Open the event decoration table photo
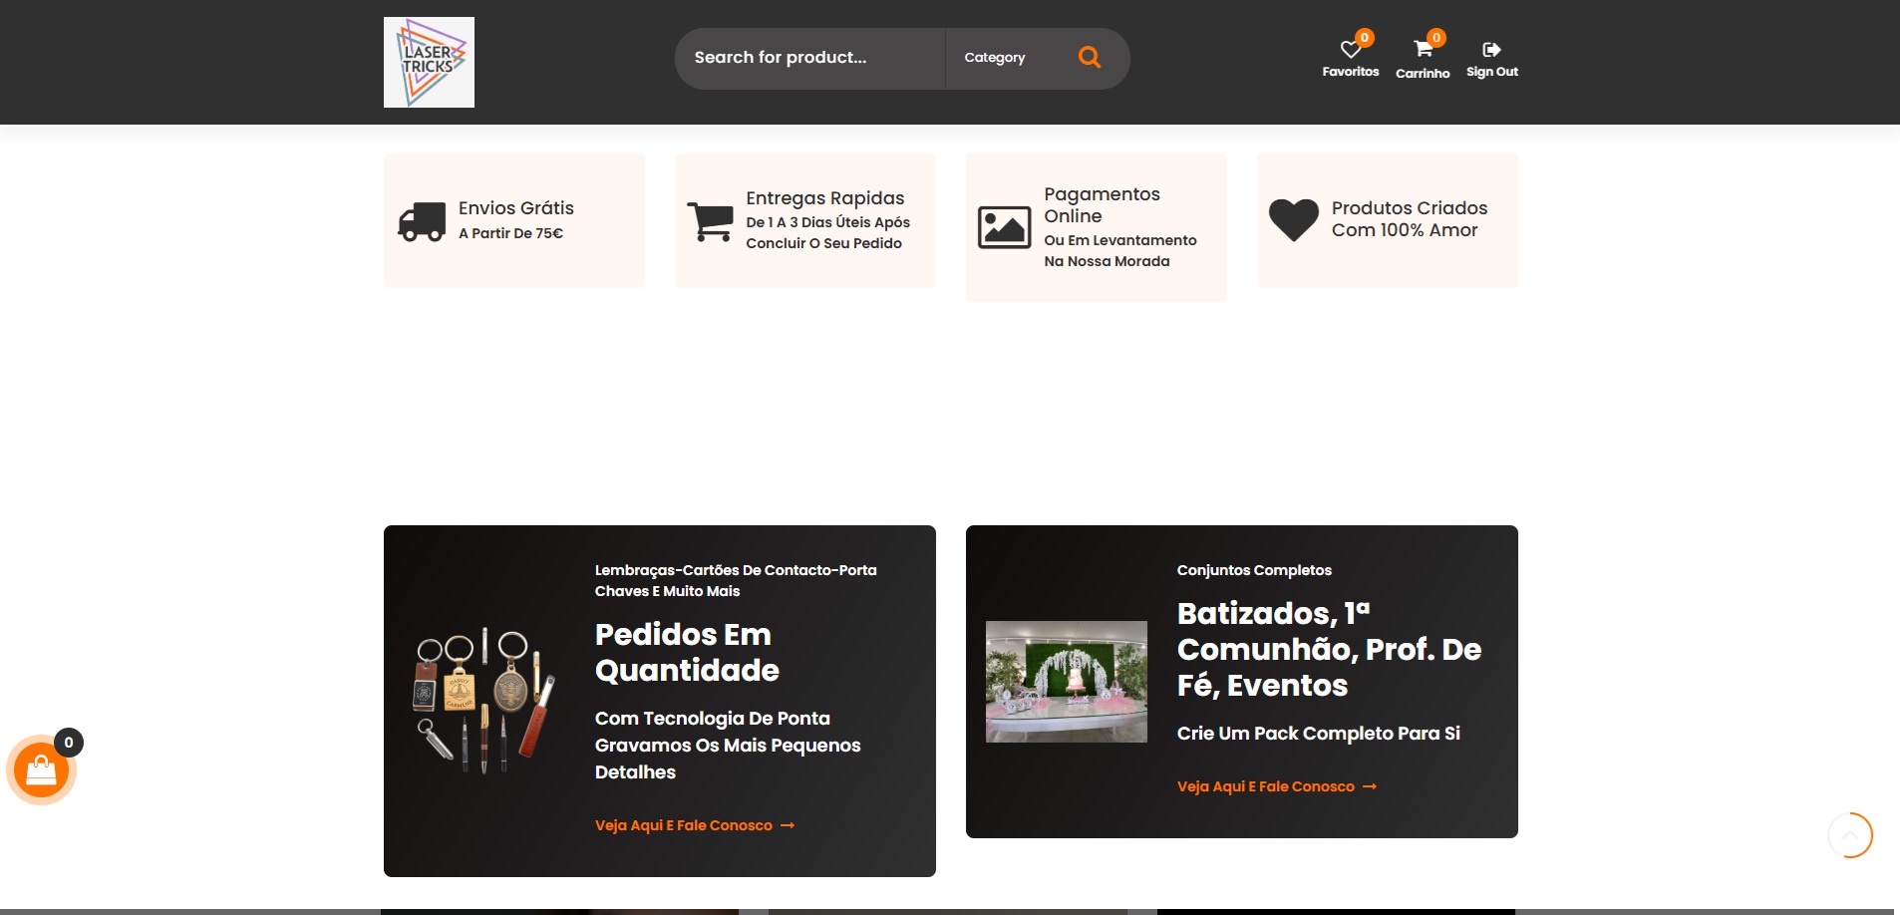 tap(1066, 682)
